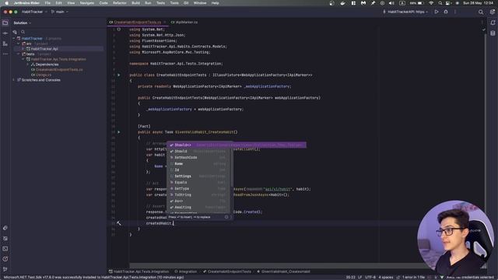The height and width of the screenshot is (280, 498).
Task: Open macOS Spotlight search in menu bar
Action: [440, 3]
